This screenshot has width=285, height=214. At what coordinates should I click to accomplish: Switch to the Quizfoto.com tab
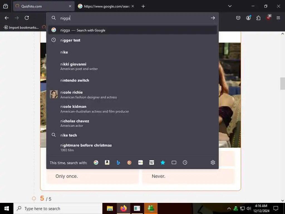tap(44, 6)
